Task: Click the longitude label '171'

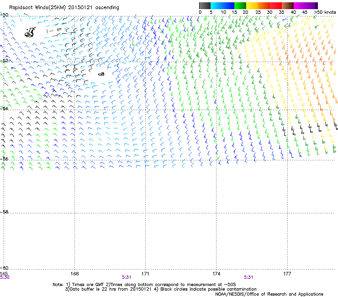Action: [x=145, y=274]
